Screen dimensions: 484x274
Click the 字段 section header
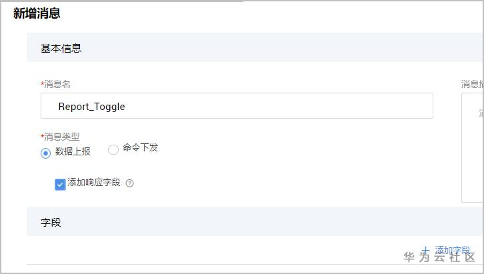click(51, 222)
